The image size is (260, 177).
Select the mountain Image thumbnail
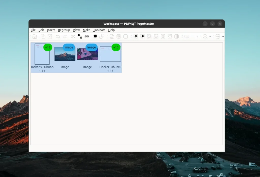click(x=65, y=54)
